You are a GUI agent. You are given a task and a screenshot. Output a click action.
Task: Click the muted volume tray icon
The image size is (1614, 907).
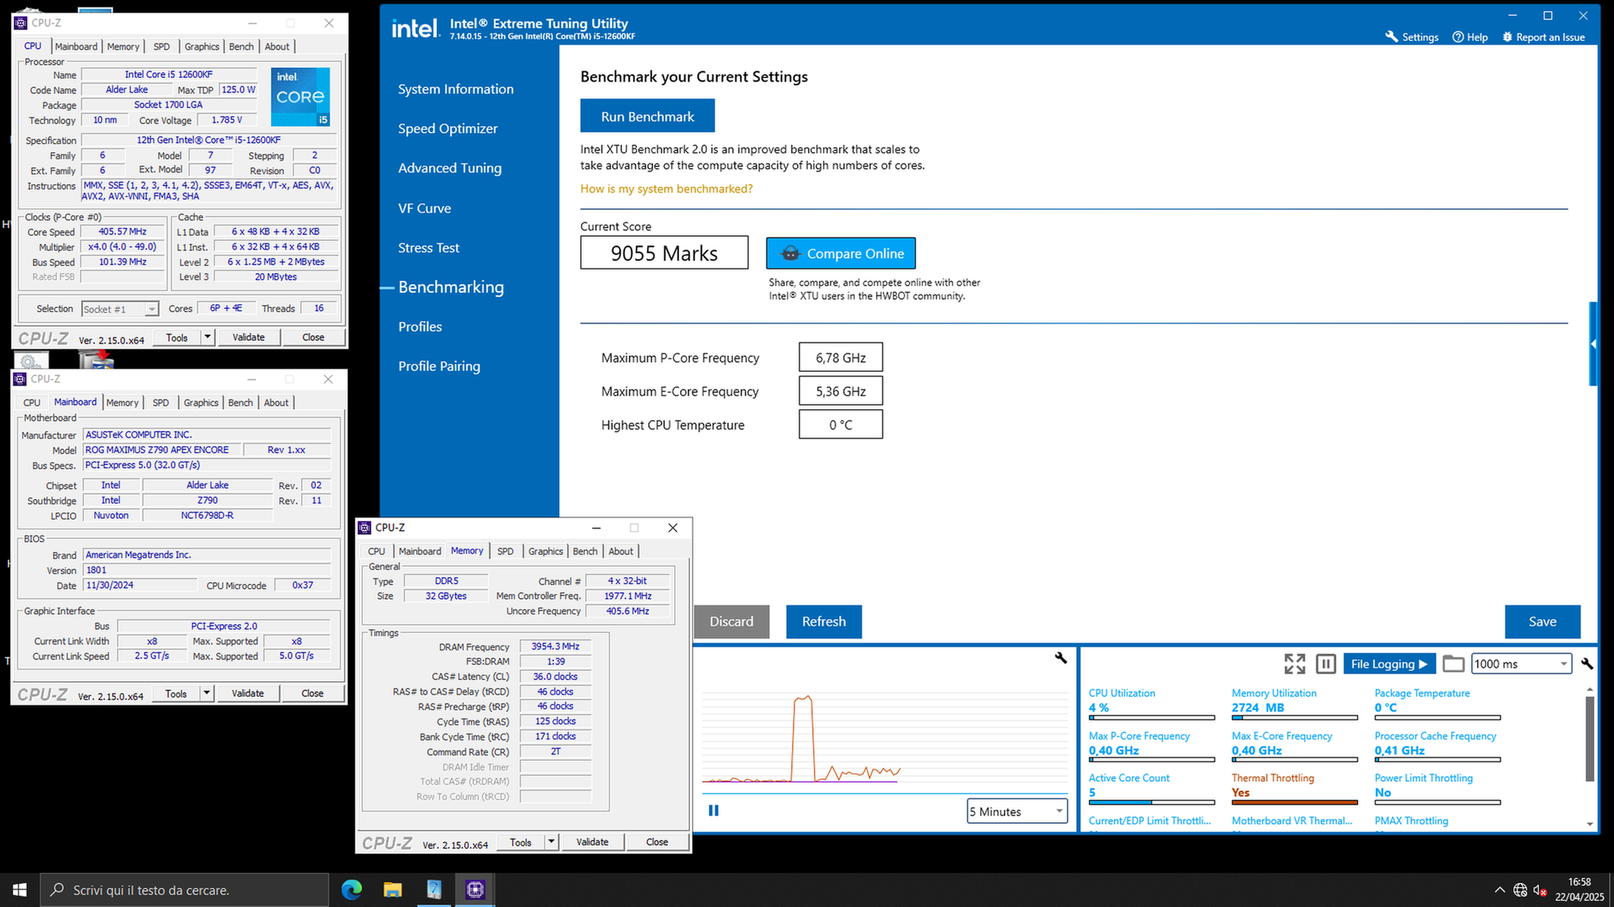tap(1540, 889)
